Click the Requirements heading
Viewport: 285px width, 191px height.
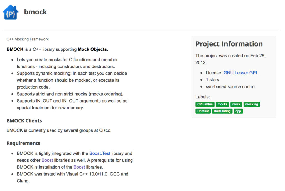pyautogui.click(x=23, y=143)
